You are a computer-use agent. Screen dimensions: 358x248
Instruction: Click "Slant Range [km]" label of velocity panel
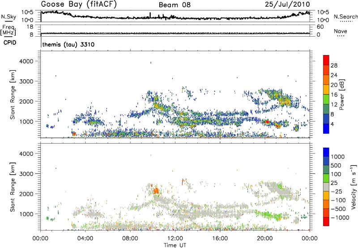[x=13, y=187]
